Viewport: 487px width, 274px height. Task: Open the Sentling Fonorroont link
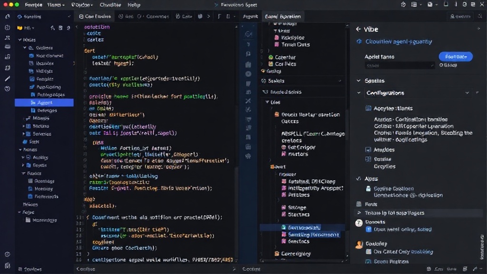click(x=313, y=235)
